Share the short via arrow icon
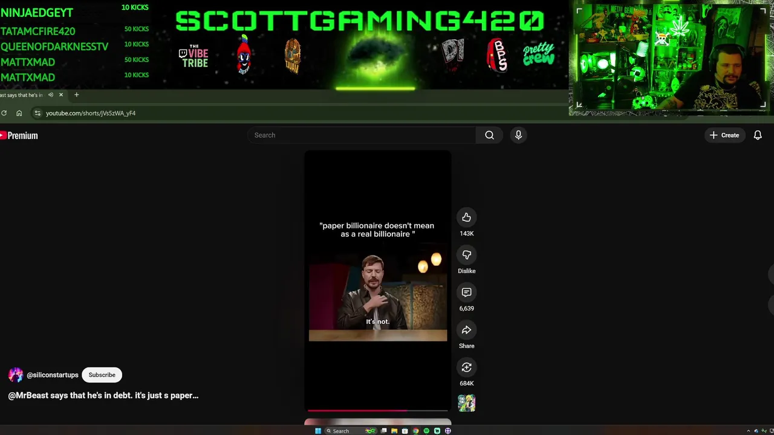Viewport: 774px width, 435px height. 466,330
